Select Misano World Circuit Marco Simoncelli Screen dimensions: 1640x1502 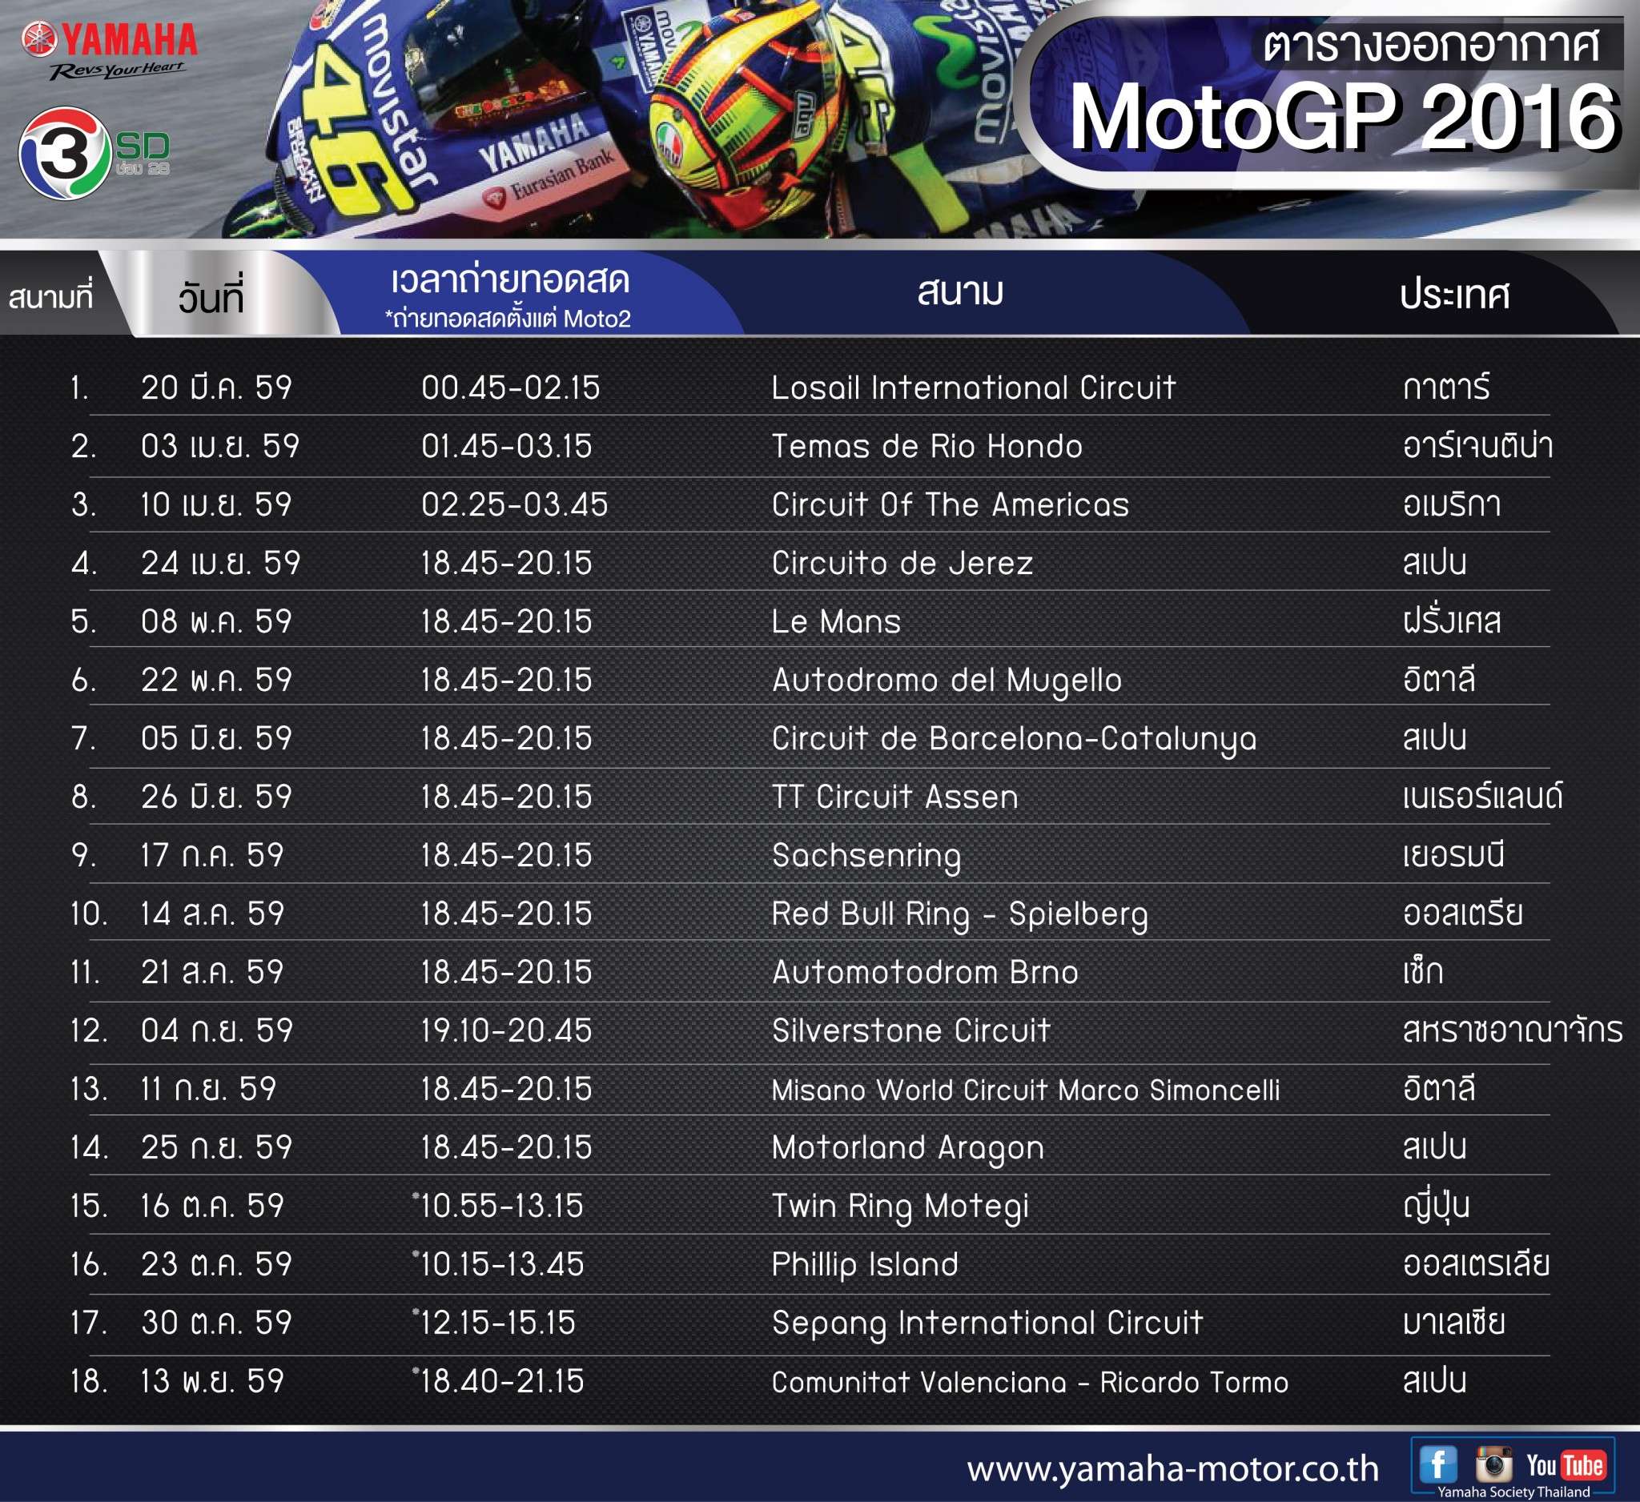[1025, 1090]
